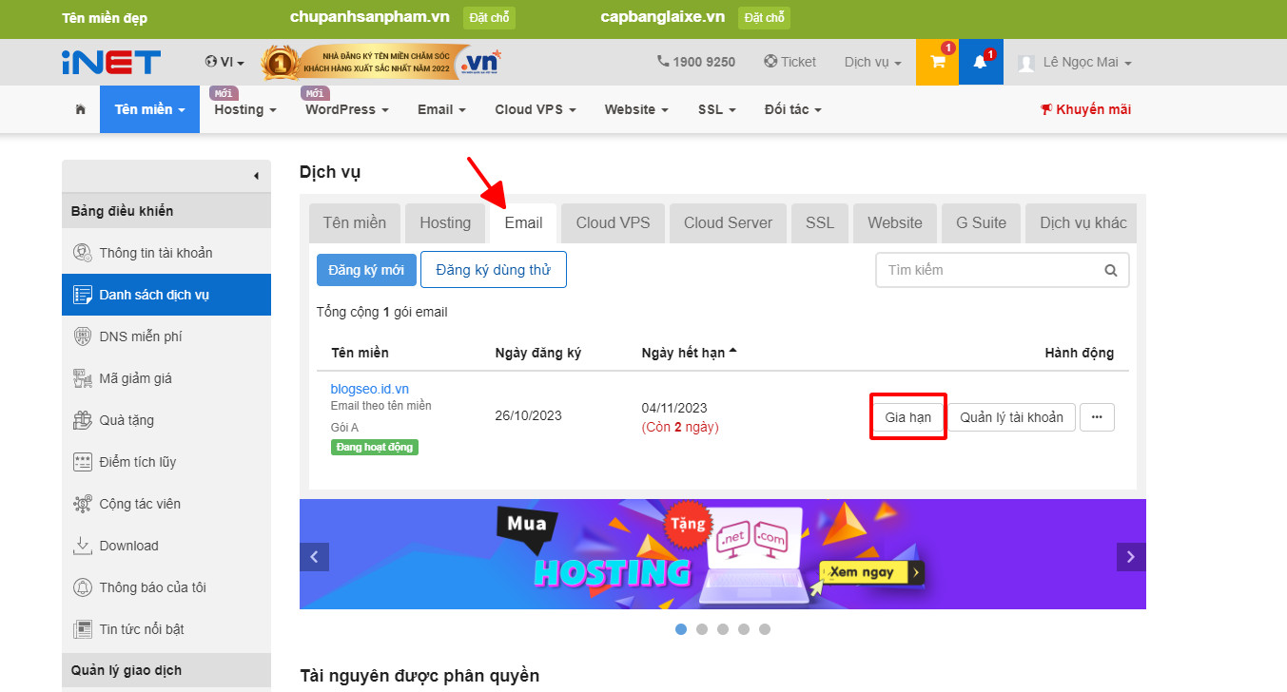This screenshot has width=1287, height=692.
Task: Click the Điểm tích lũy icon
Action: pos(83,462)
